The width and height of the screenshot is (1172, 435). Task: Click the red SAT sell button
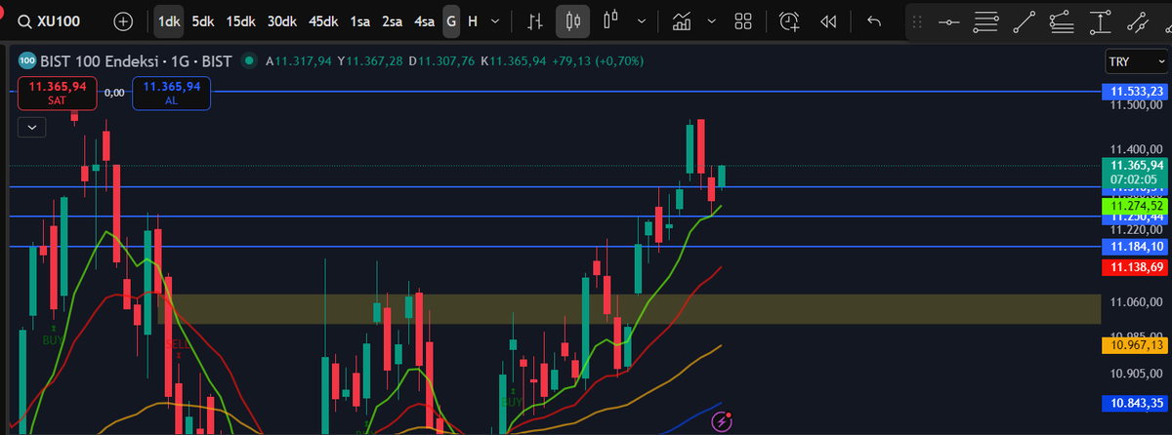click(x=57, y=92)
